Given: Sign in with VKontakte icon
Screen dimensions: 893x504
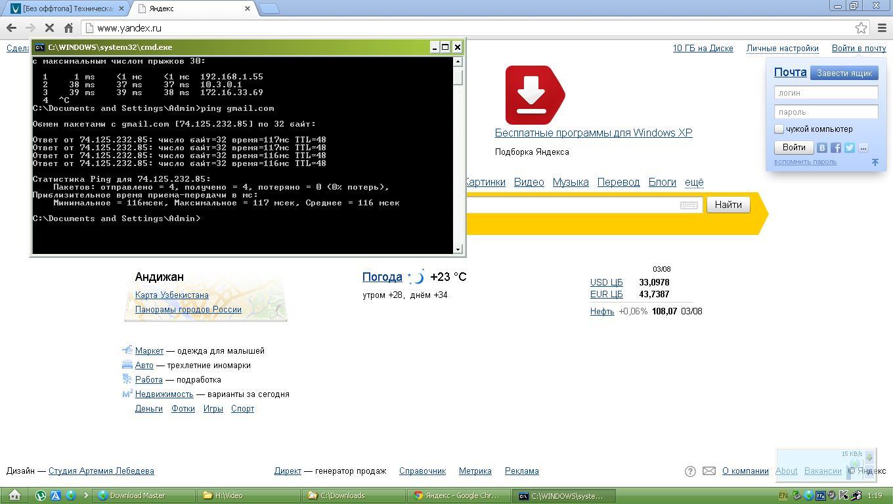Looking at the screenshot, I should 822,148.
